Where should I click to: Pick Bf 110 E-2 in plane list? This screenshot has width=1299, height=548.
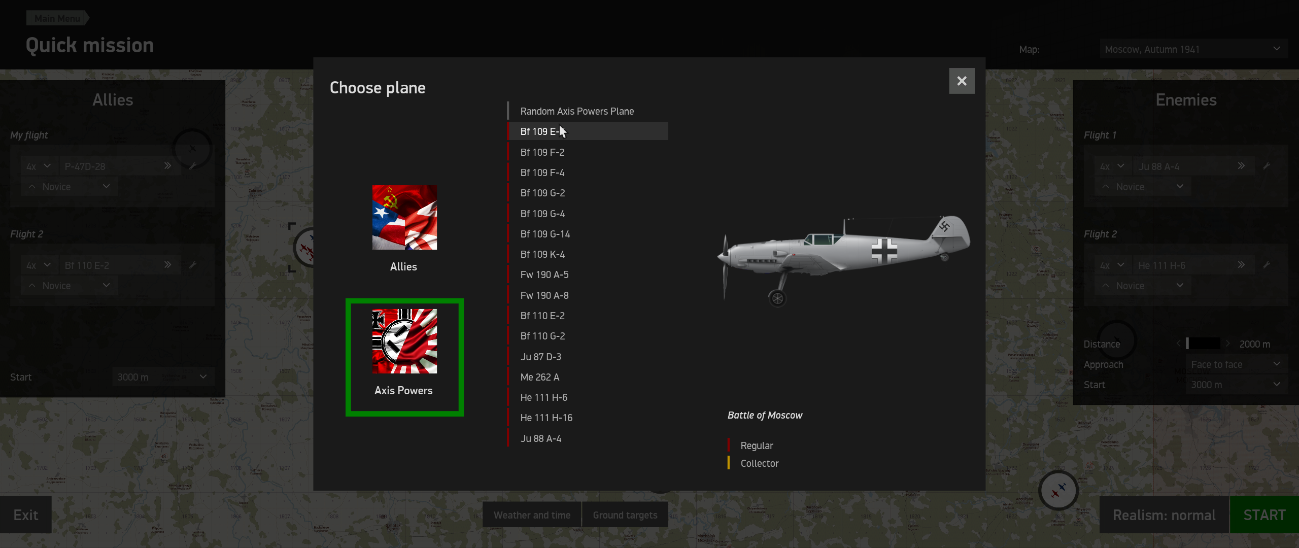tap(588, 316)
